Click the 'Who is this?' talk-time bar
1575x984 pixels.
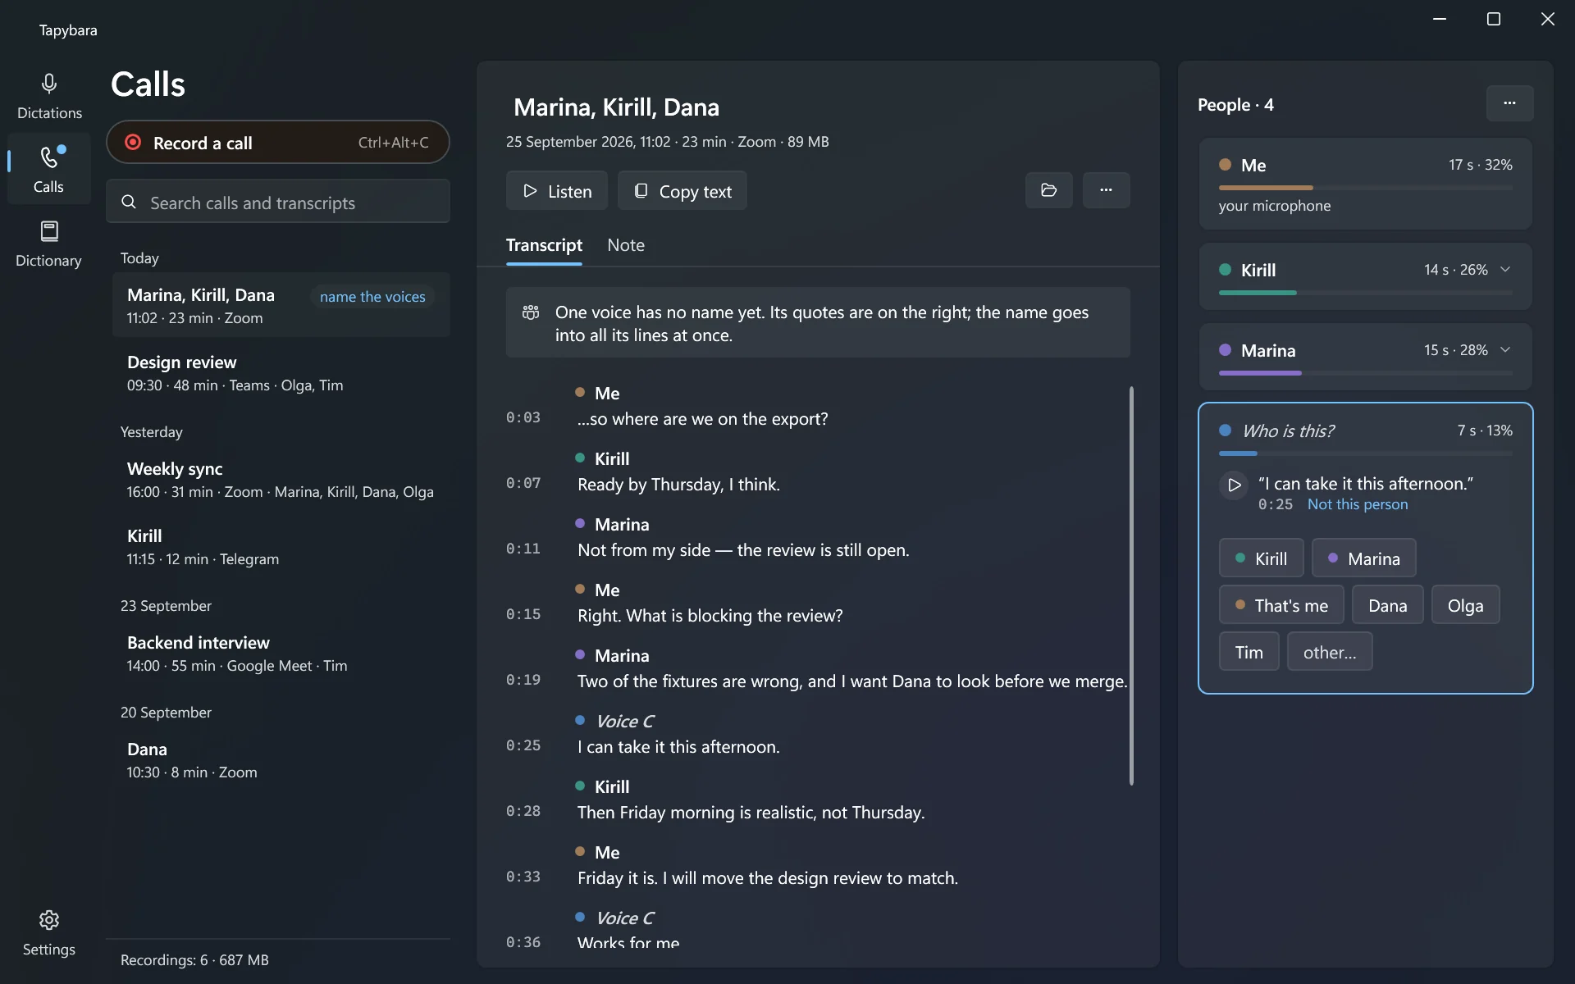pyautogui.click(x=1365, y=453)
